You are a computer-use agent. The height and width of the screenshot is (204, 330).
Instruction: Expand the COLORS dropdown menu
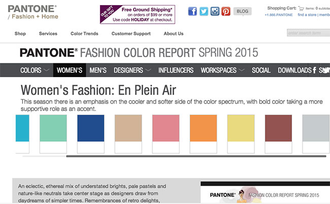click(35, 70)
